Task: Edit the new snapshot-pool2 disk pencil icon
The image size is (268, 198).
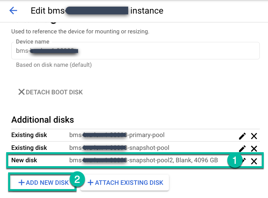Action: 244,160
